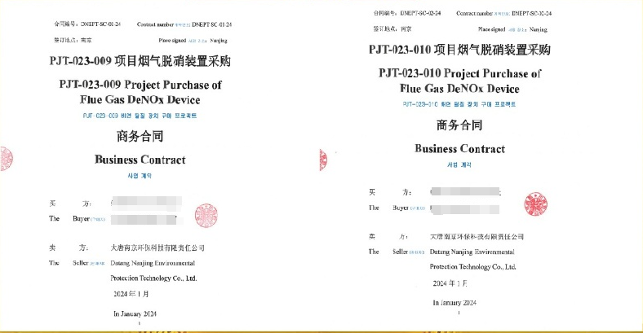Click 'In January 2024' on the PJT-023-009 page
The width and height of the screenshot is (643, 333).
click(x=135, y=313)
